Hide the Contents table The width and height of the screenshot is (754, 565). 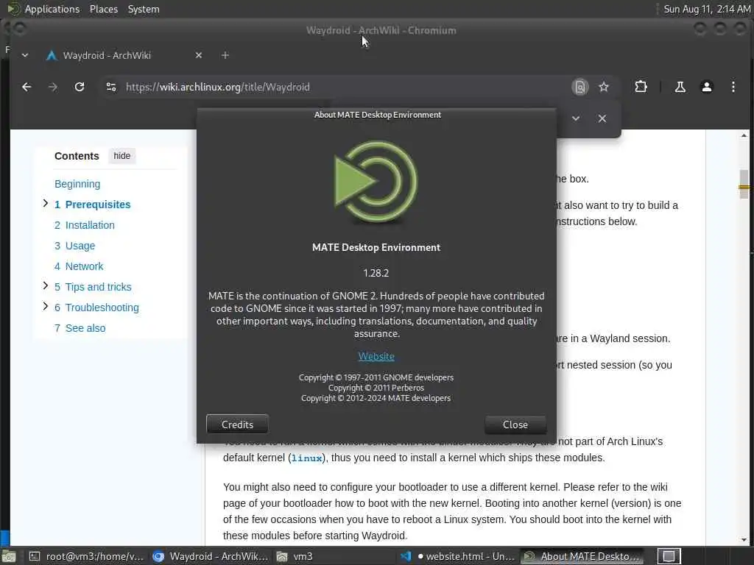pyautogui.click(x=121, y=156)
